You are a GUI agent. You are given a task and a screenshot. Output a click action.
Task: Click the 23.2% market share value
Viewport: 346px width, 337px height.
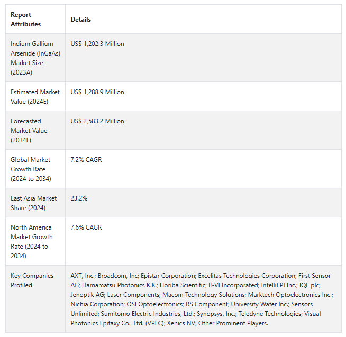pyautogui.click(x=79, y=198)
